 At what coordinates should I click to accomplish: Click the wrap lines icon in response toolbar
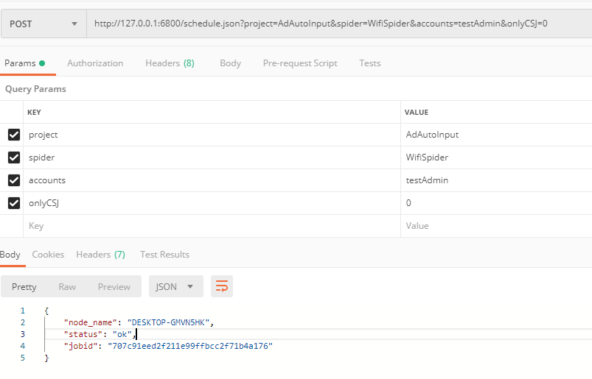[x=222, y=286]
